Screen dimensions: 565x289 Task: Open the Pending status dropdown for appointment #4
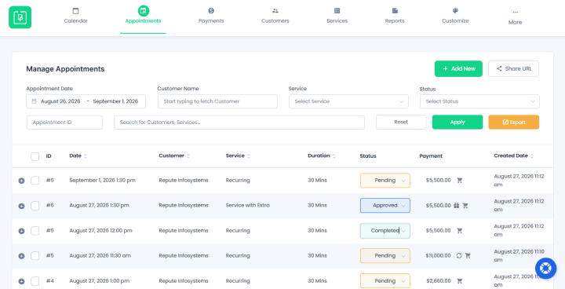click(385, 280)
